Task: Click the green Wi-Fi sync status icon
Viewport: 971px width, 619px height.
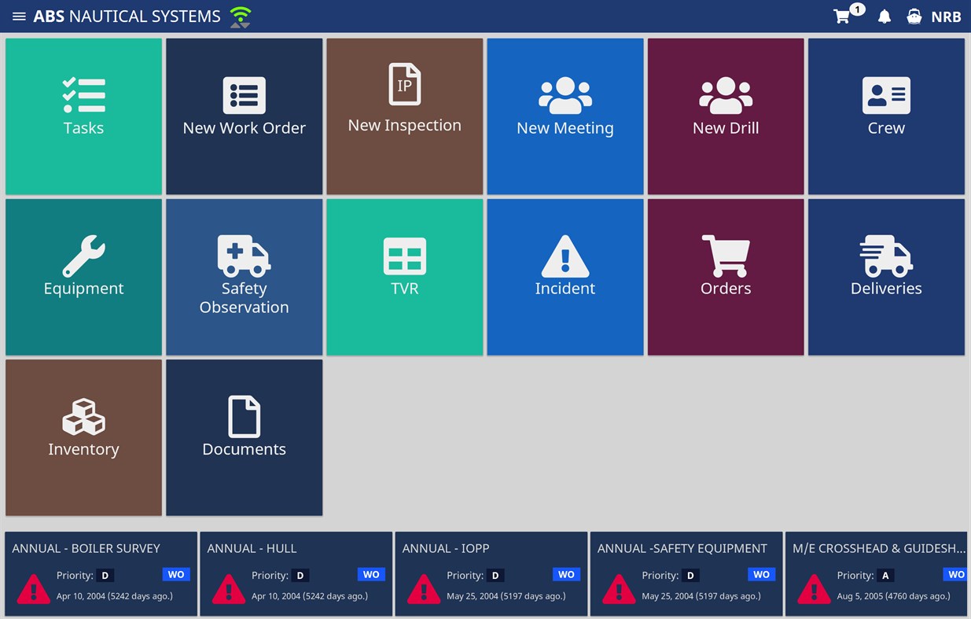Action: [x=241, y=17]
